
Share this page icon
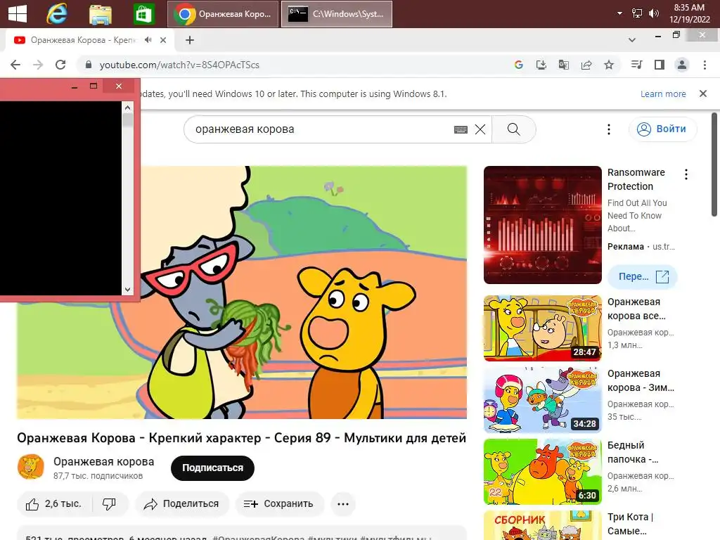coord(586,65)
